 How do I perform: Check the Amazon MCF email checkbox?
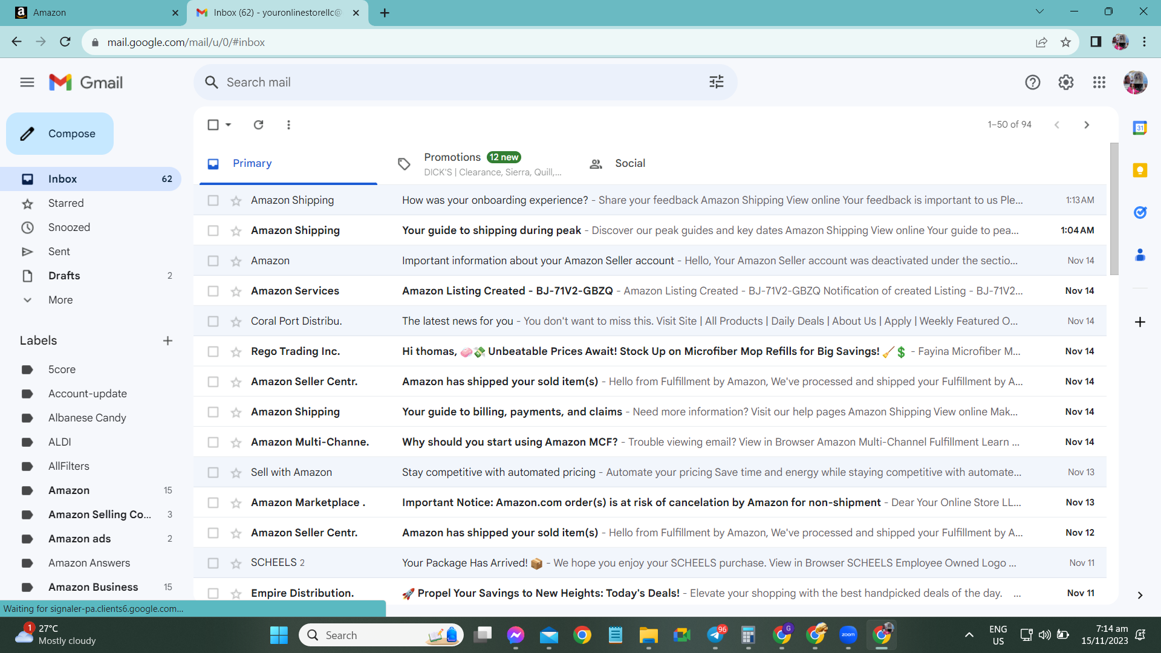(x=213, y=442)
